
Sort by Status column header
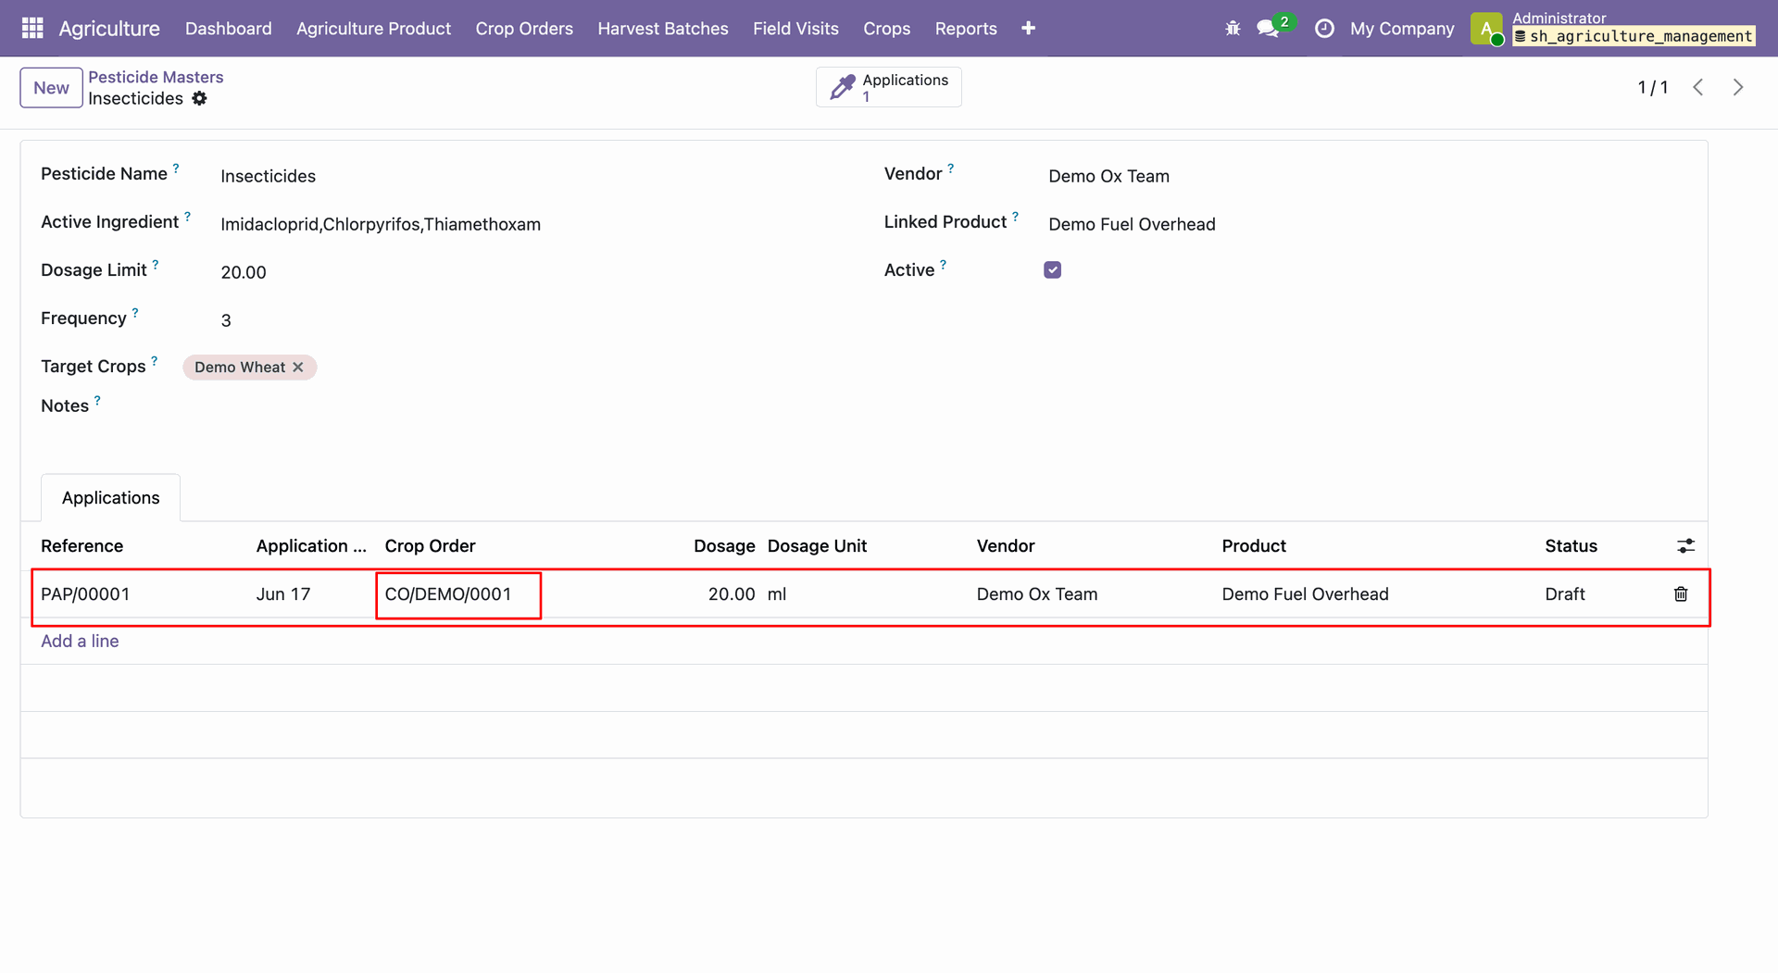tap(1571, 546)
